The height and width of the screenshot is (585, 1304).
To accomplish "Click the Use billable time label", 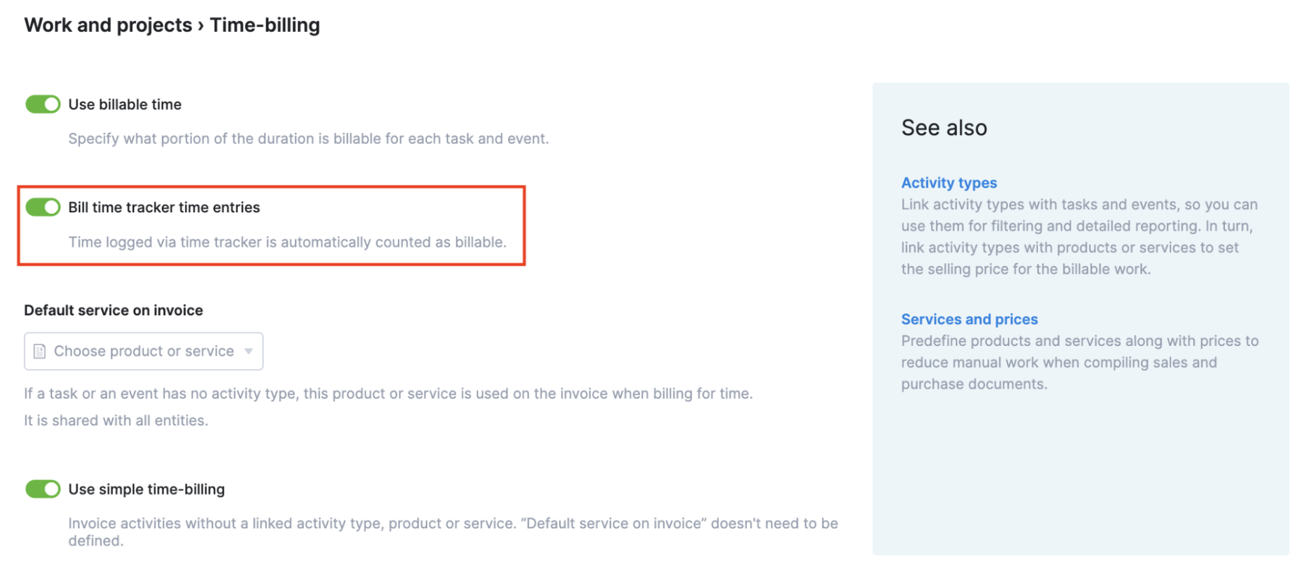I will coord(125,104).
